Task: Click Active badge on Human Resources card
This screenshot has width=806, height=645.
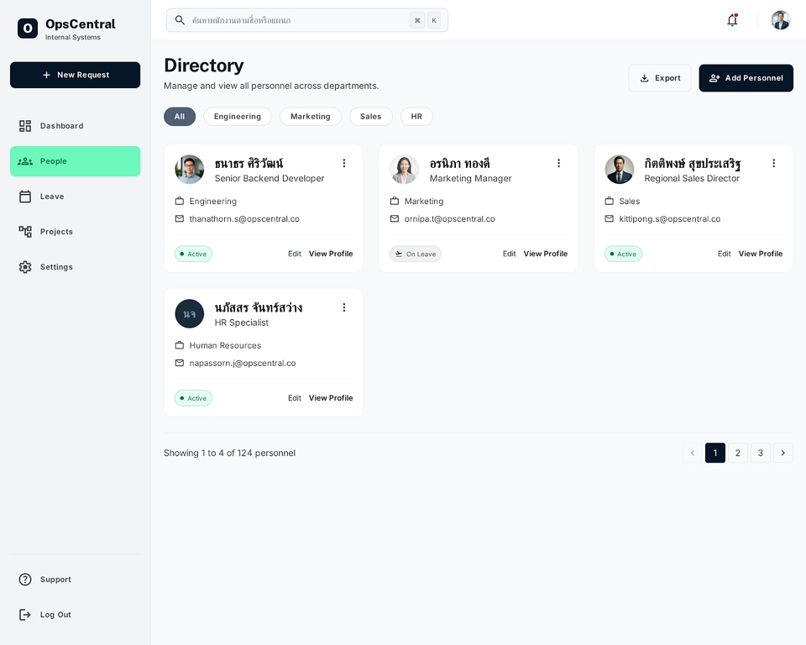Action: [193, 398]
